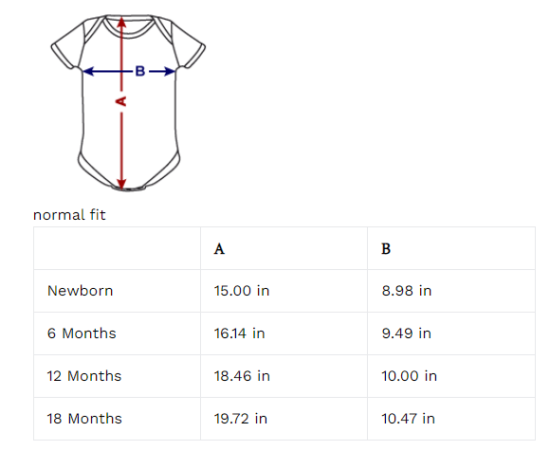Click the red A length arrow label
Image resolution: width=550 pixels, height=450 pixels.
pyautogui.click(x=121, y=101)
